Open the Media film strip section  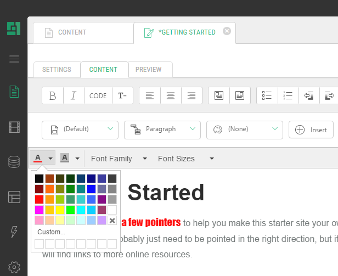pyautogui.click(x=14, y=127)
